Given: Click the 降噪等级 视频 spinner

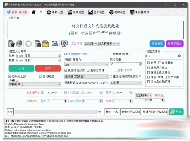Looking at the screenshot, I should click(x=122, y=101).
